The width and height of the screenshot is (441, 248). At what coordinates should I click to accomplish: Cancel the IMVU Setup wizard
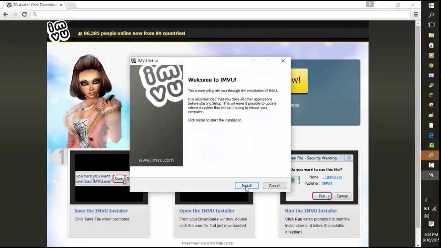[274, 186]
